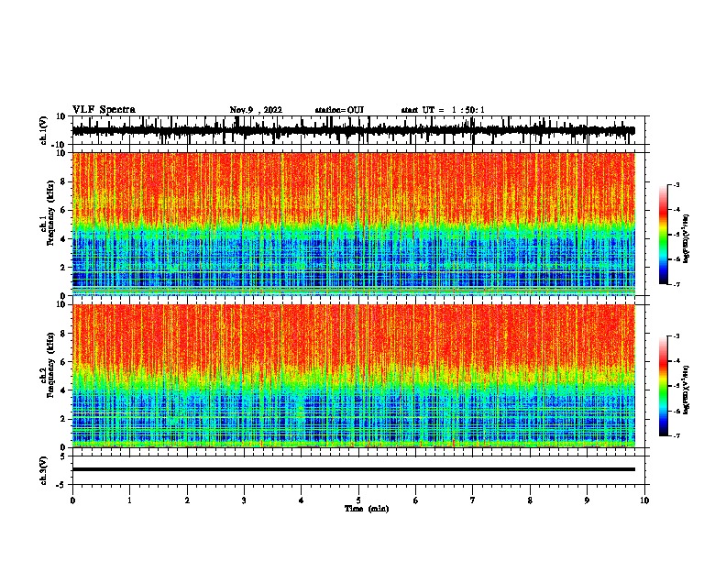This screenshot has height=561, width=726.
Task: Click the "ch.1(V)" axis label
Action: click(44, 130)
